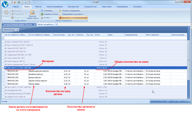Click Документы по подразделениям button
Screen dimensions: 192x113
[73, 18]
